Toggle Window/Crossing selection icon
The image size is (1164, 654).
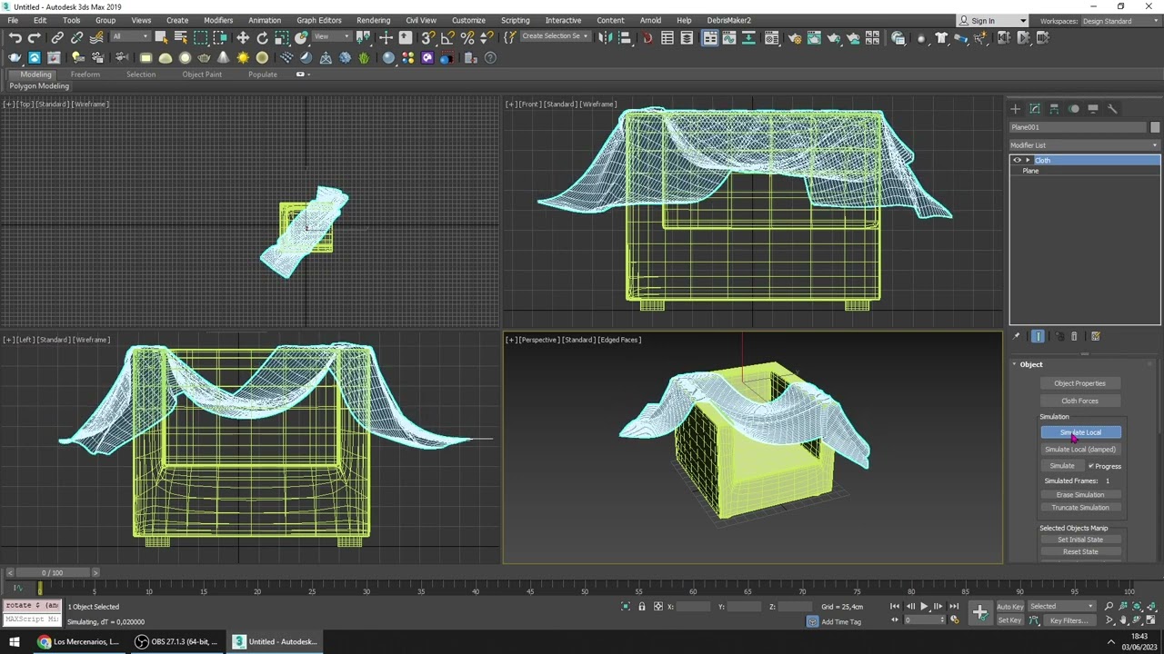pyautogui.click(x=221, y=37)
